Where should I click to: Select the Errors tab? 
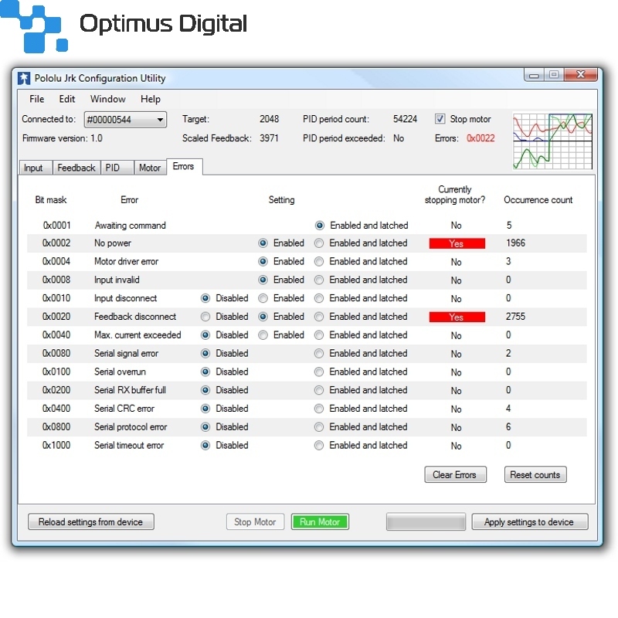click(184, 166)
